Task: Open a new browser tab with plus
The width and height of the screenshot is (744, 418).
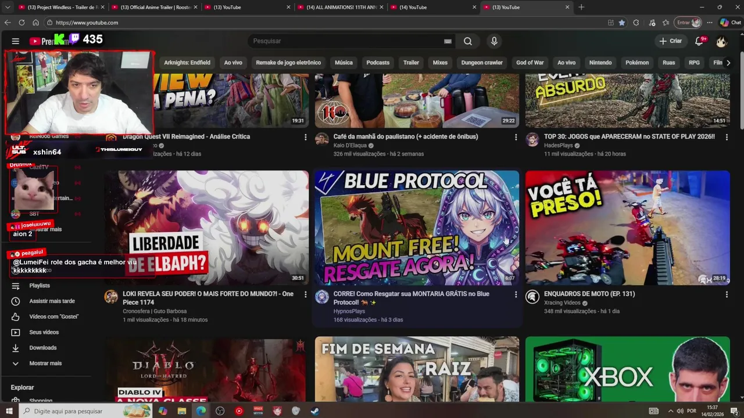Action: click(x=581, y=7)
